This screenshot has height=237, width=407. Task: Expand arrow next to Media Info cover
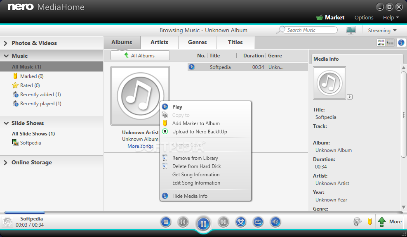pyautogui.click(x=350, y=97)
